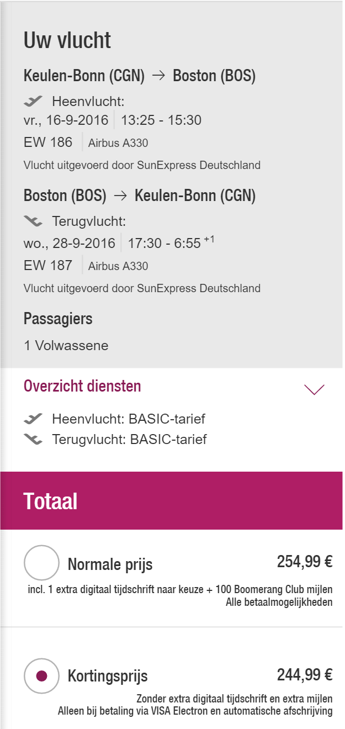Image resolution: width=345 pixels, height=729 pixels.
Task: Click Alle betaalmogelijkheden text
Action: coord(279,602)
